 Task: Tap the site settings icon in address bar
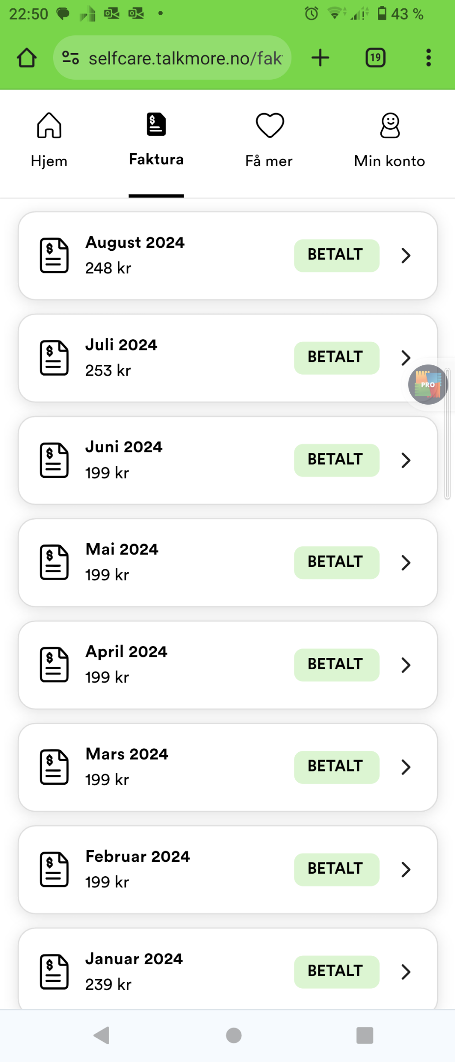(70, 58)
